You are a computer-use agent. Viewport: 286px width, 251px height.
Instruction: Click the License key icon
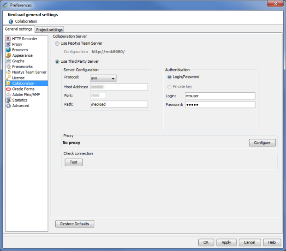click(8, 78)
